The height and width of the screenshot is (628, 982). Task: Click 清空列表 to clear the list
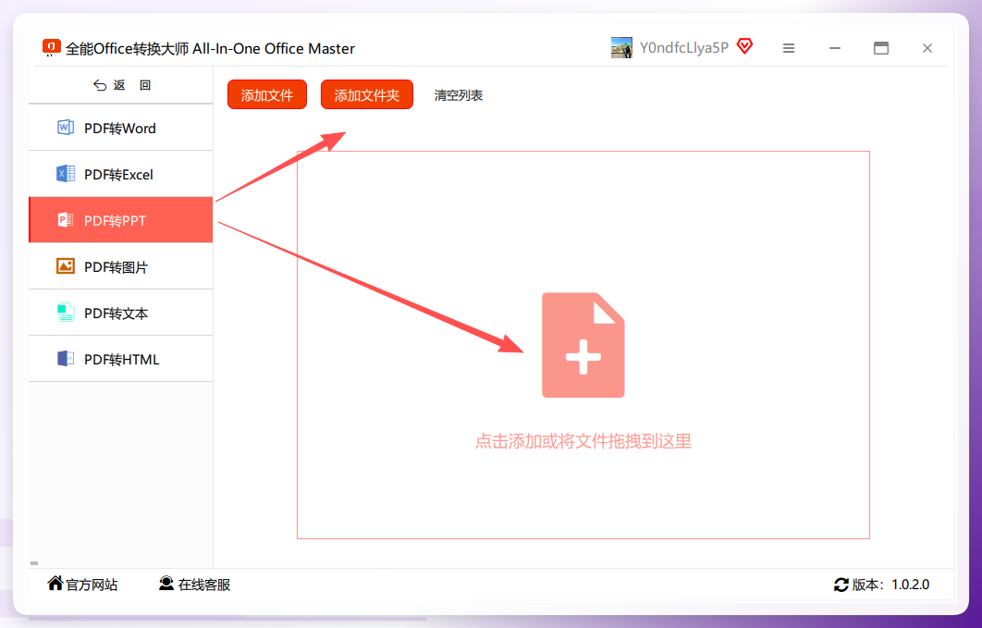pos(459,95)
